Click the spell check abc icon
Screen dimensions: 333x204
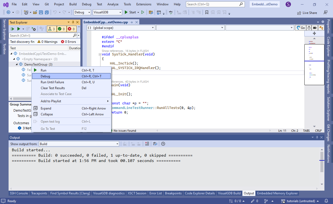pos(171,12)
